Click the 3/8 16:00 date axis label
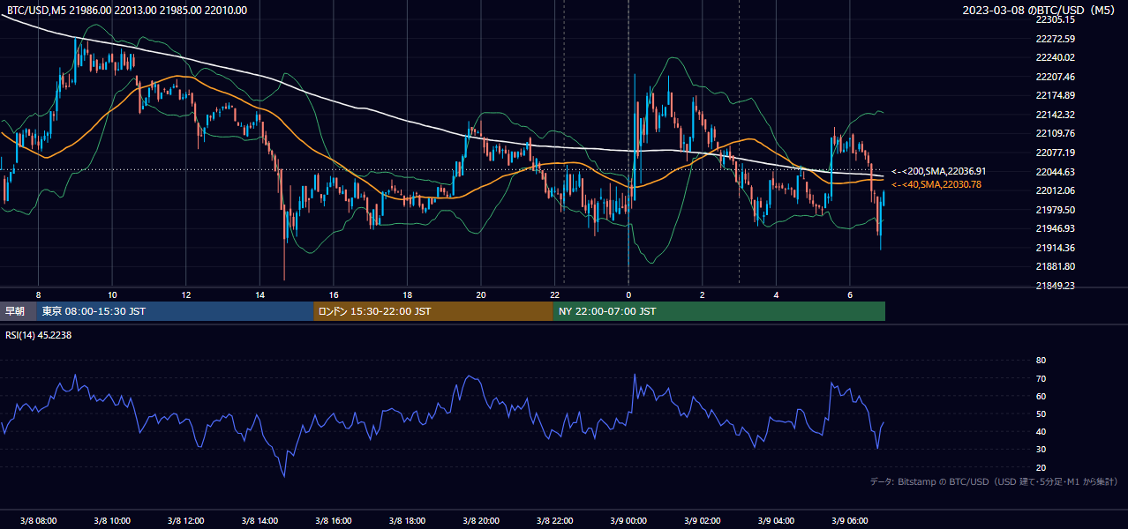The image size is (1128, 529). pos(334,520)
